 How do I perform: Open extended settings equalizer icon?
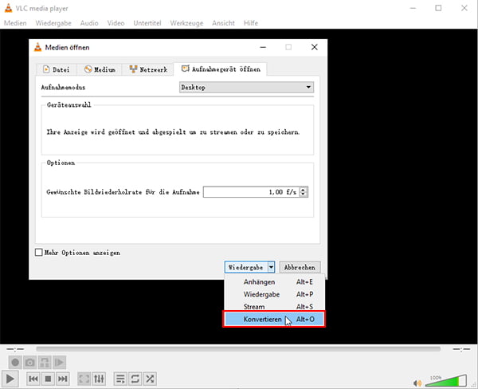pos(99,379)
